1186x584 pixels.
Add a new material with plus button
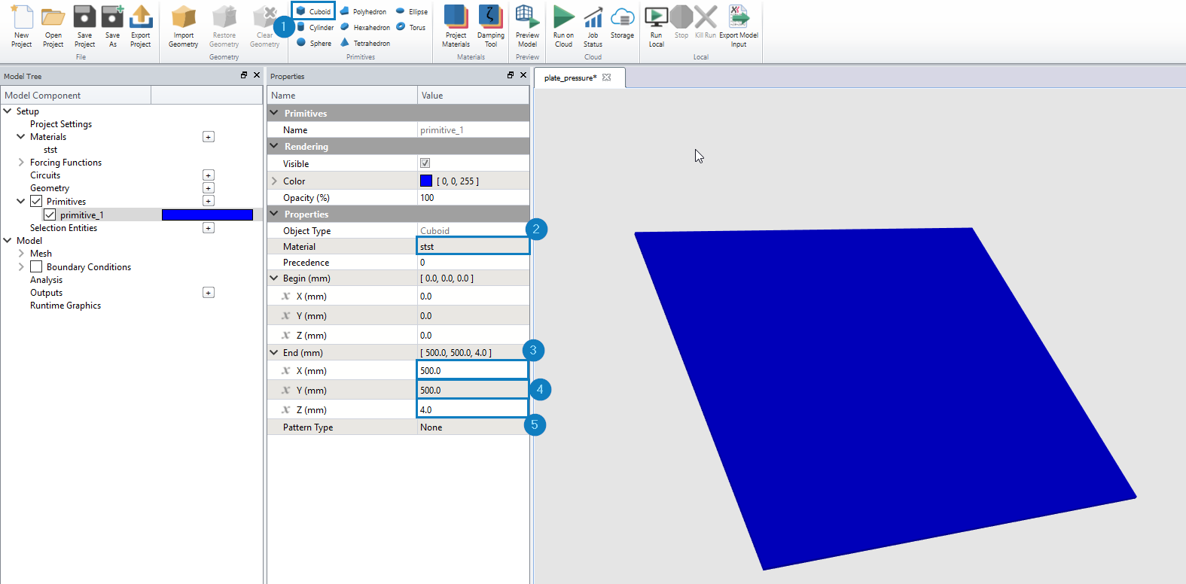pos(209,136)
